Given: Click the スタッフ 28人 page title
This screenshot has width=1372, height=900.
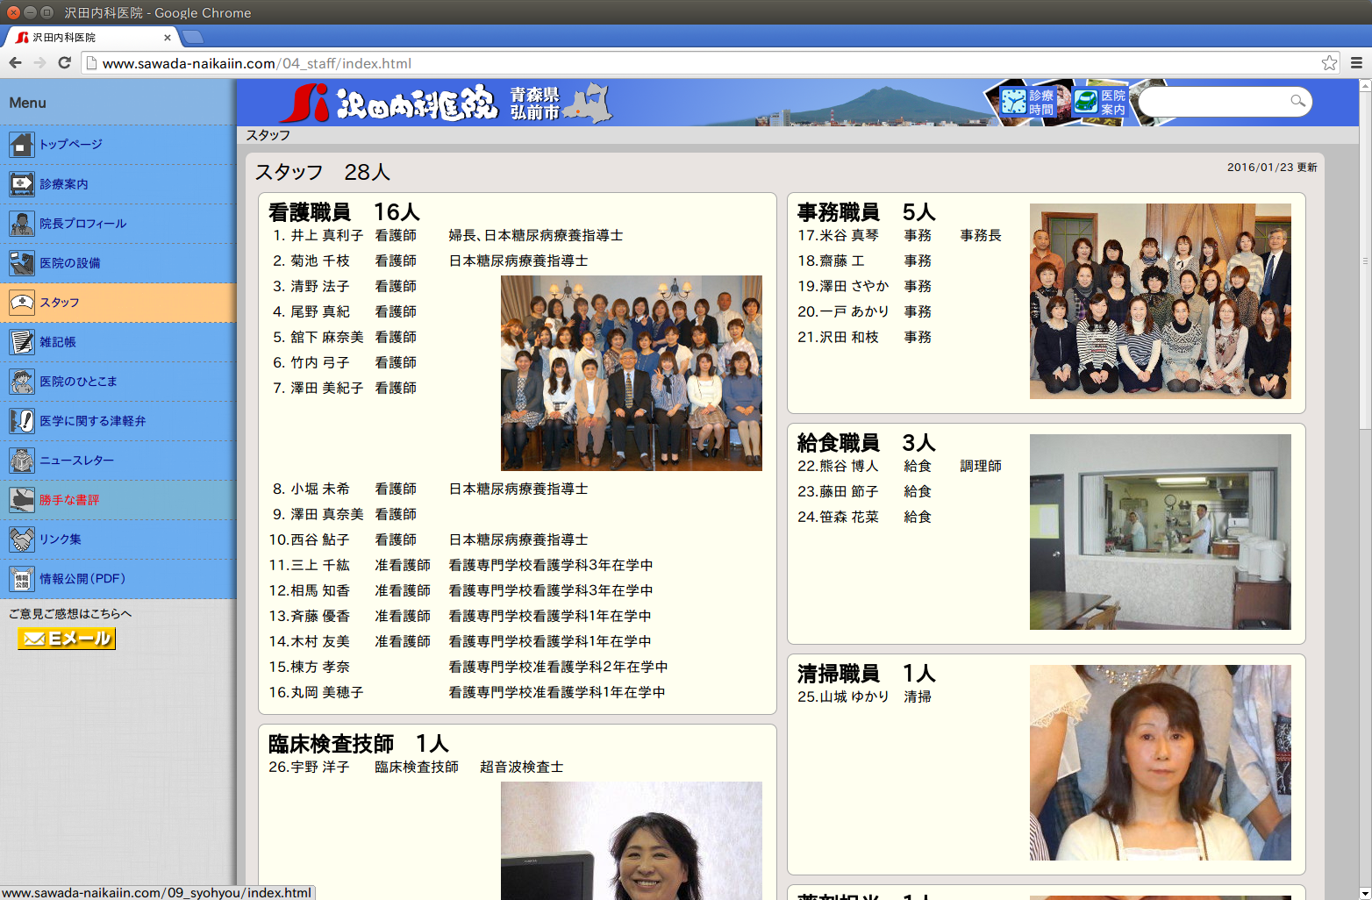Looking at the screenshot, I should click(323, 172).
